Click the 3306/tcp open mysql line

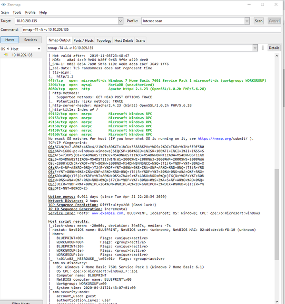tap(101, 85)
